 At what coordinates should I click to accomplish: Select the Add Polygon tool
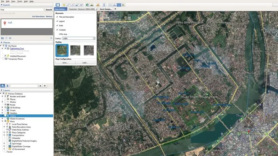pyautogui.click(x=68, y=5)
